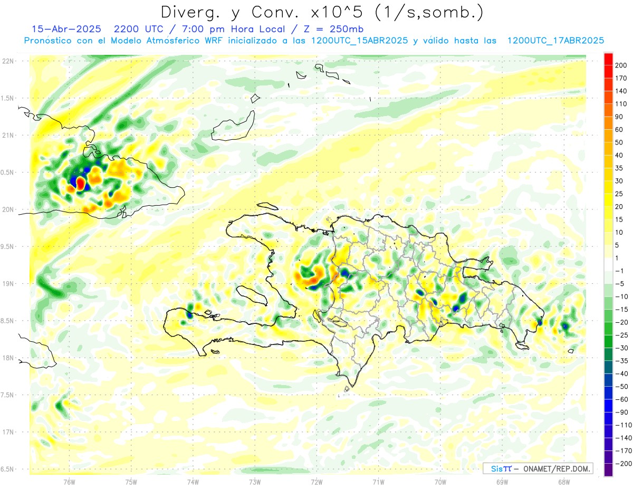Click the '72W' longitude label
633x489 pixels.
click(x=316, y=481)
